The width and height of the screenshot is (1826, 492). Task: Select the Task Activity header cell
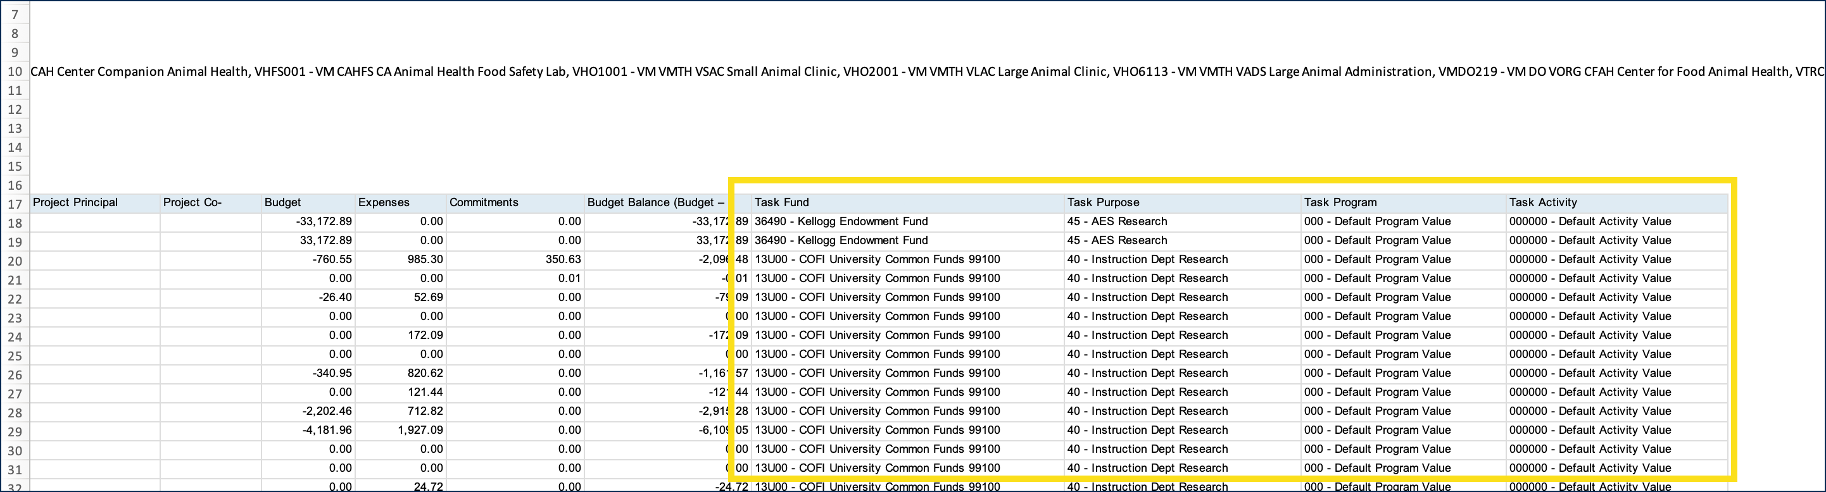[1616, 202]
